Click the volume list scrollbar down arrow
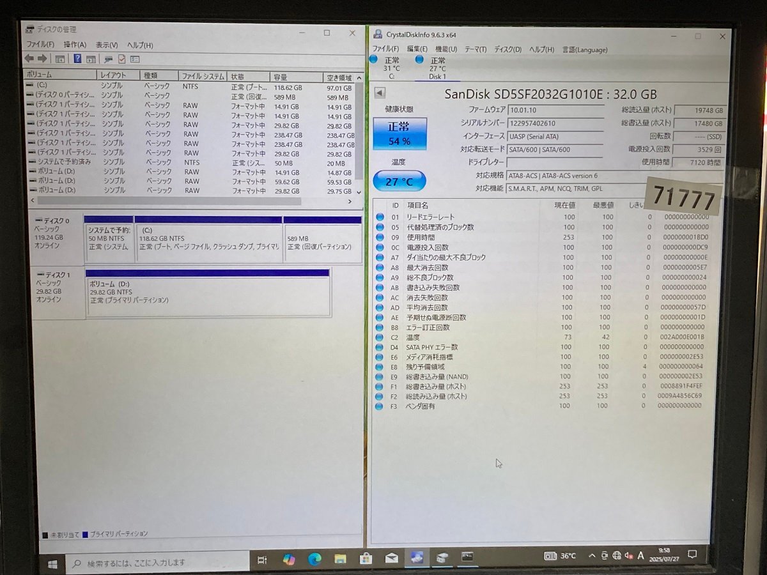 click(x=358, y=192)
